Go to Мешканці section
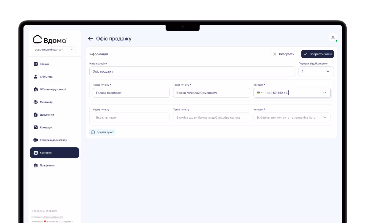Viewport: 366px width, 223px height. tap(54, 102)
